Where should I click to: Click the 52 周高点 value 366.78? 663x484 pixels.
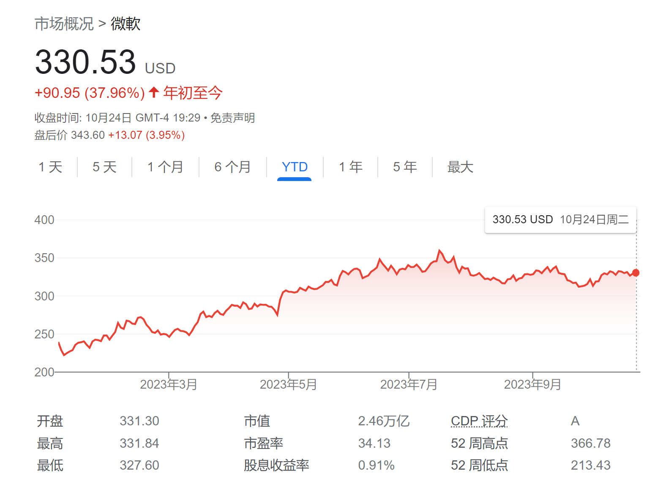click(x=591, y=443)
